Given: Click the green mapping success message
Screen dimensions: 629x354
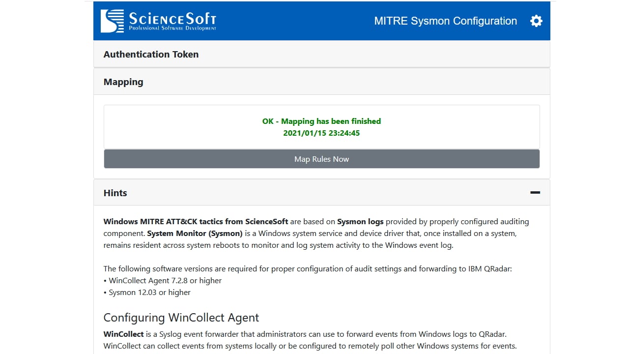Looking at the screenshot, I should click(x=321, y=121).
